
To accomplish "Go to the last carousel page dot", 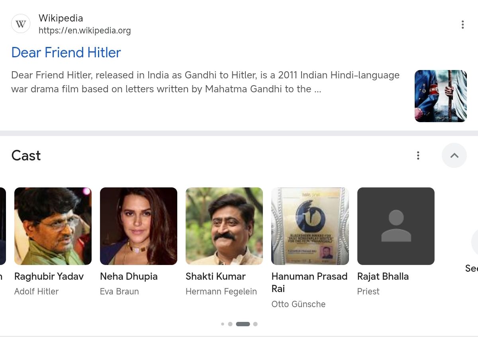I will tap(255, 324).
